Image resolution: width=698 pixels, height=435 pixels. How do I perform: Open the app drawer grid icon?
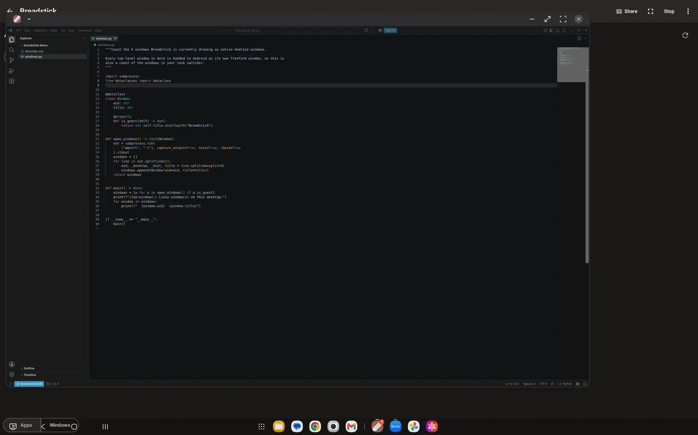pos(261,426)
